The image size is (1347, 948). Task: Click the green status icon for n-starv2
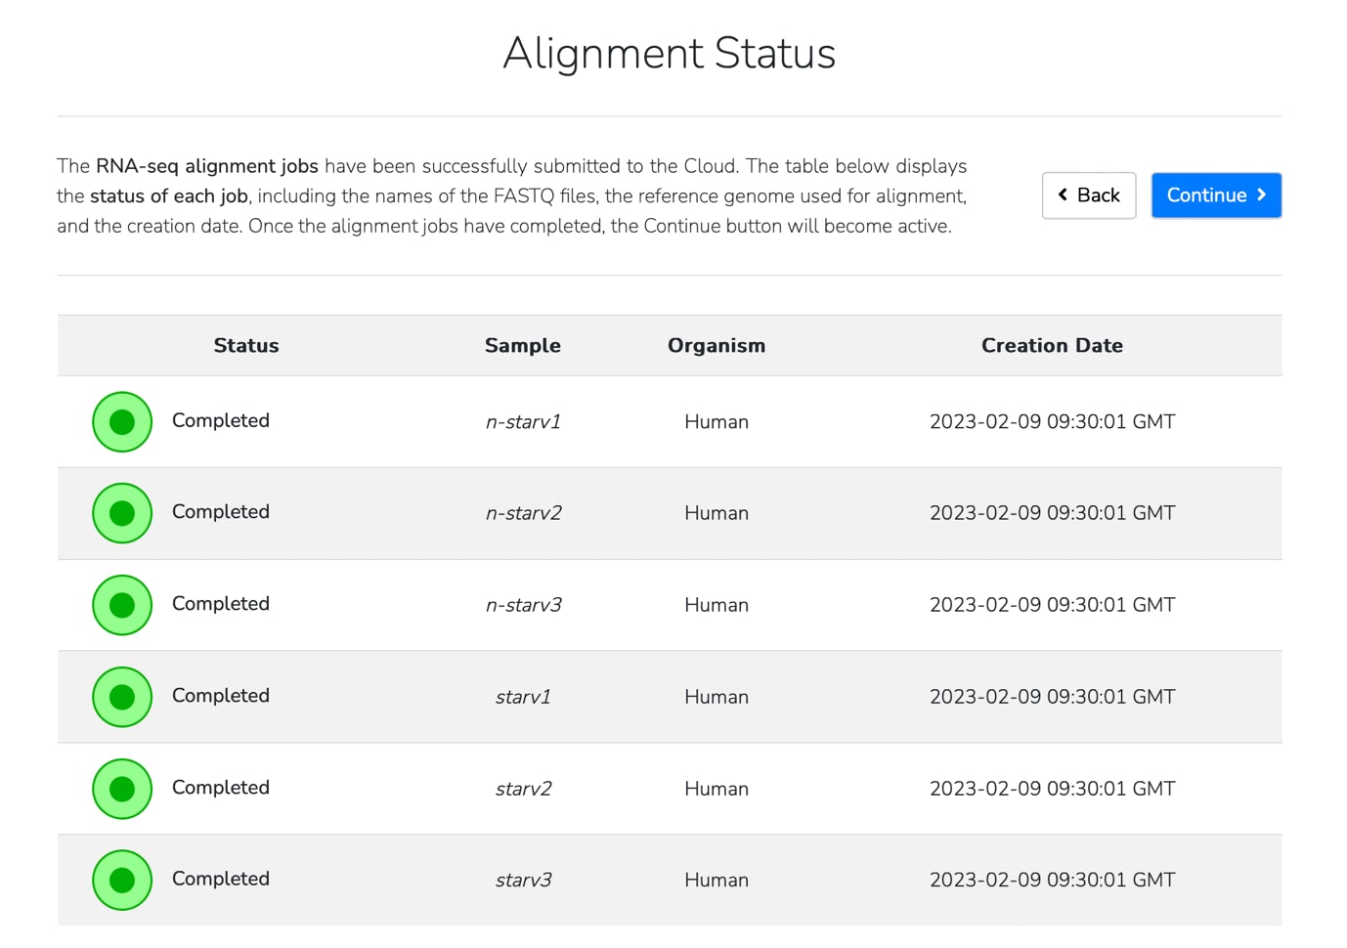pos(122,513)
